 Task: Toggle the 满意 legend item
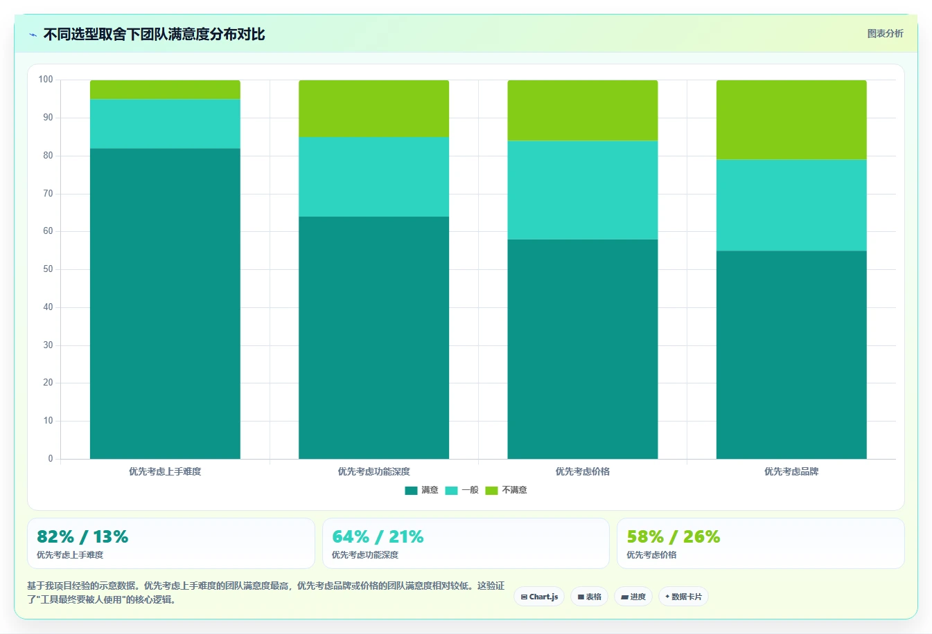pos(421,490)
